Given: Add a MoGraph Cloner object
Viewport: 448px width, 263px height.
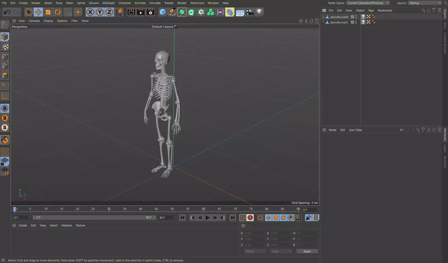Looking at the screenshot, I should click(211, 12).
